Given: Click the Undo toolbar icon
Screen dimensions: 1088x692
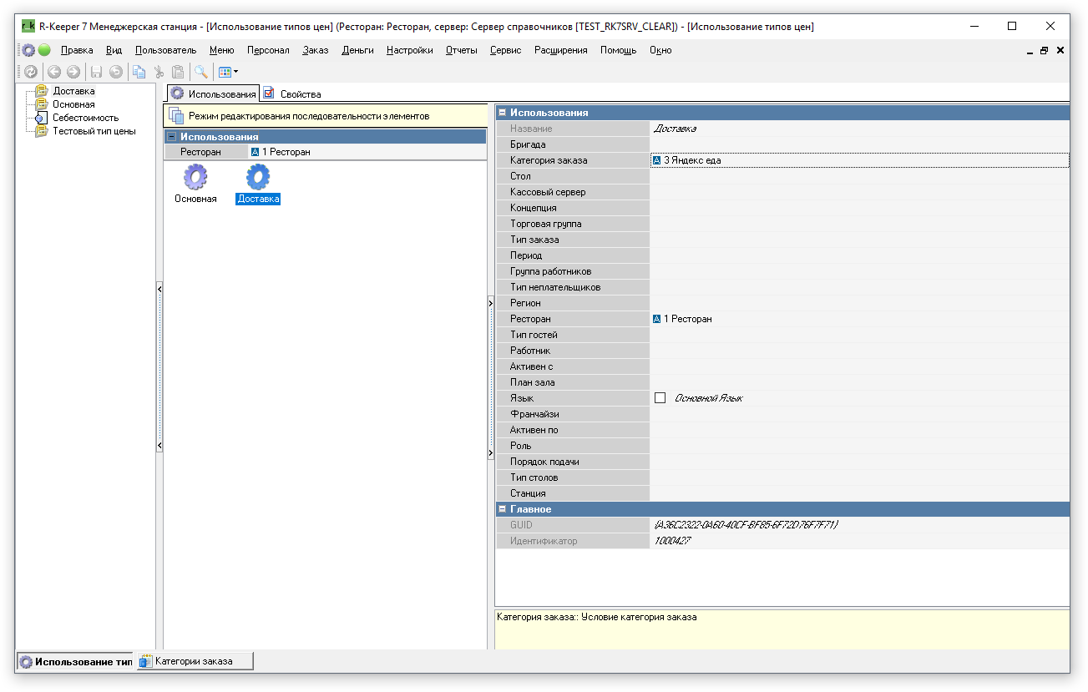Looking at the screenshot, I should tap(116, 73).
